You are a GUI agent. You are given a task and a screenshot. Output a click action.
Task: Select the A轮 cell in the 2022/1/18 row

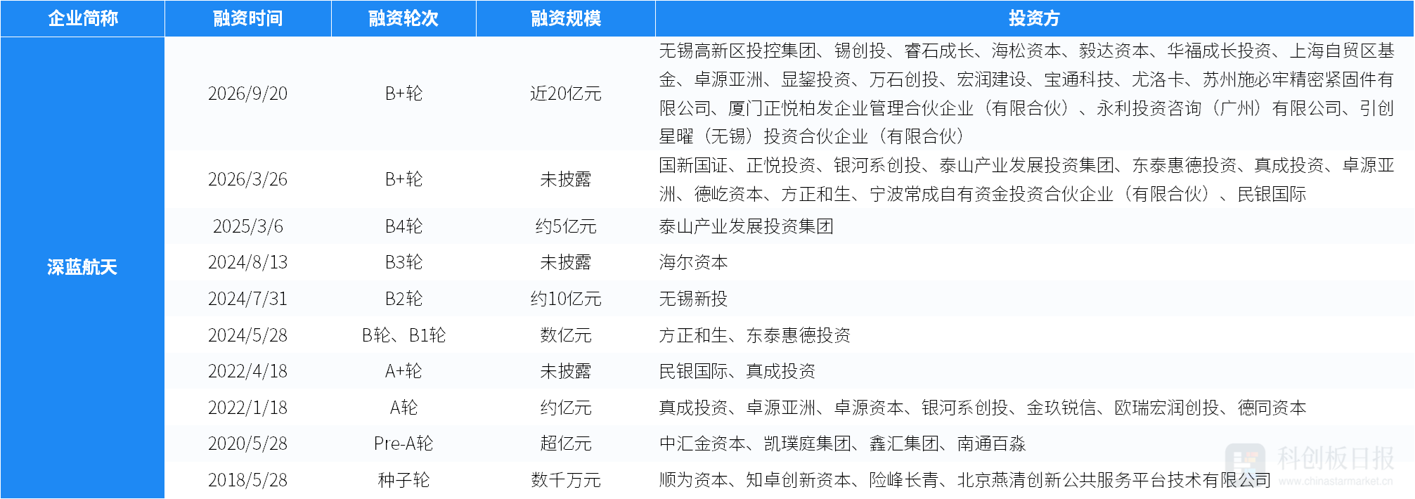click(x=403, y=408)
